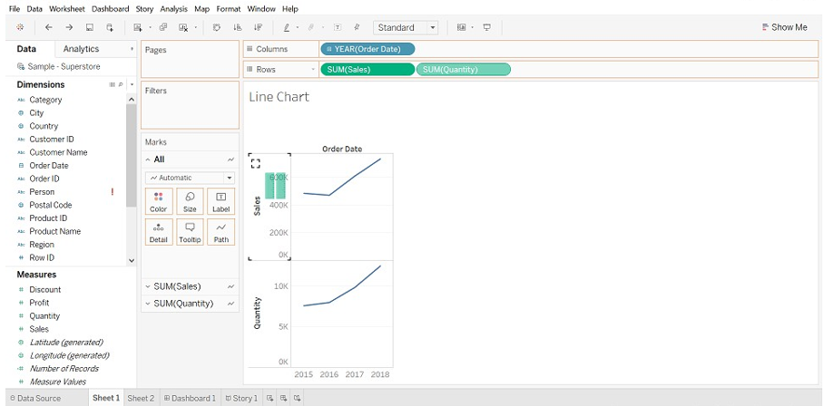Open the Analysis menu
823x406 pixels.
pos(173,9)
